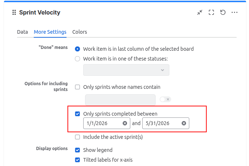The height and width of the screenshot is (166, 249).
Task: Switch to the Data tab
Action: click(x=22, y=32)
